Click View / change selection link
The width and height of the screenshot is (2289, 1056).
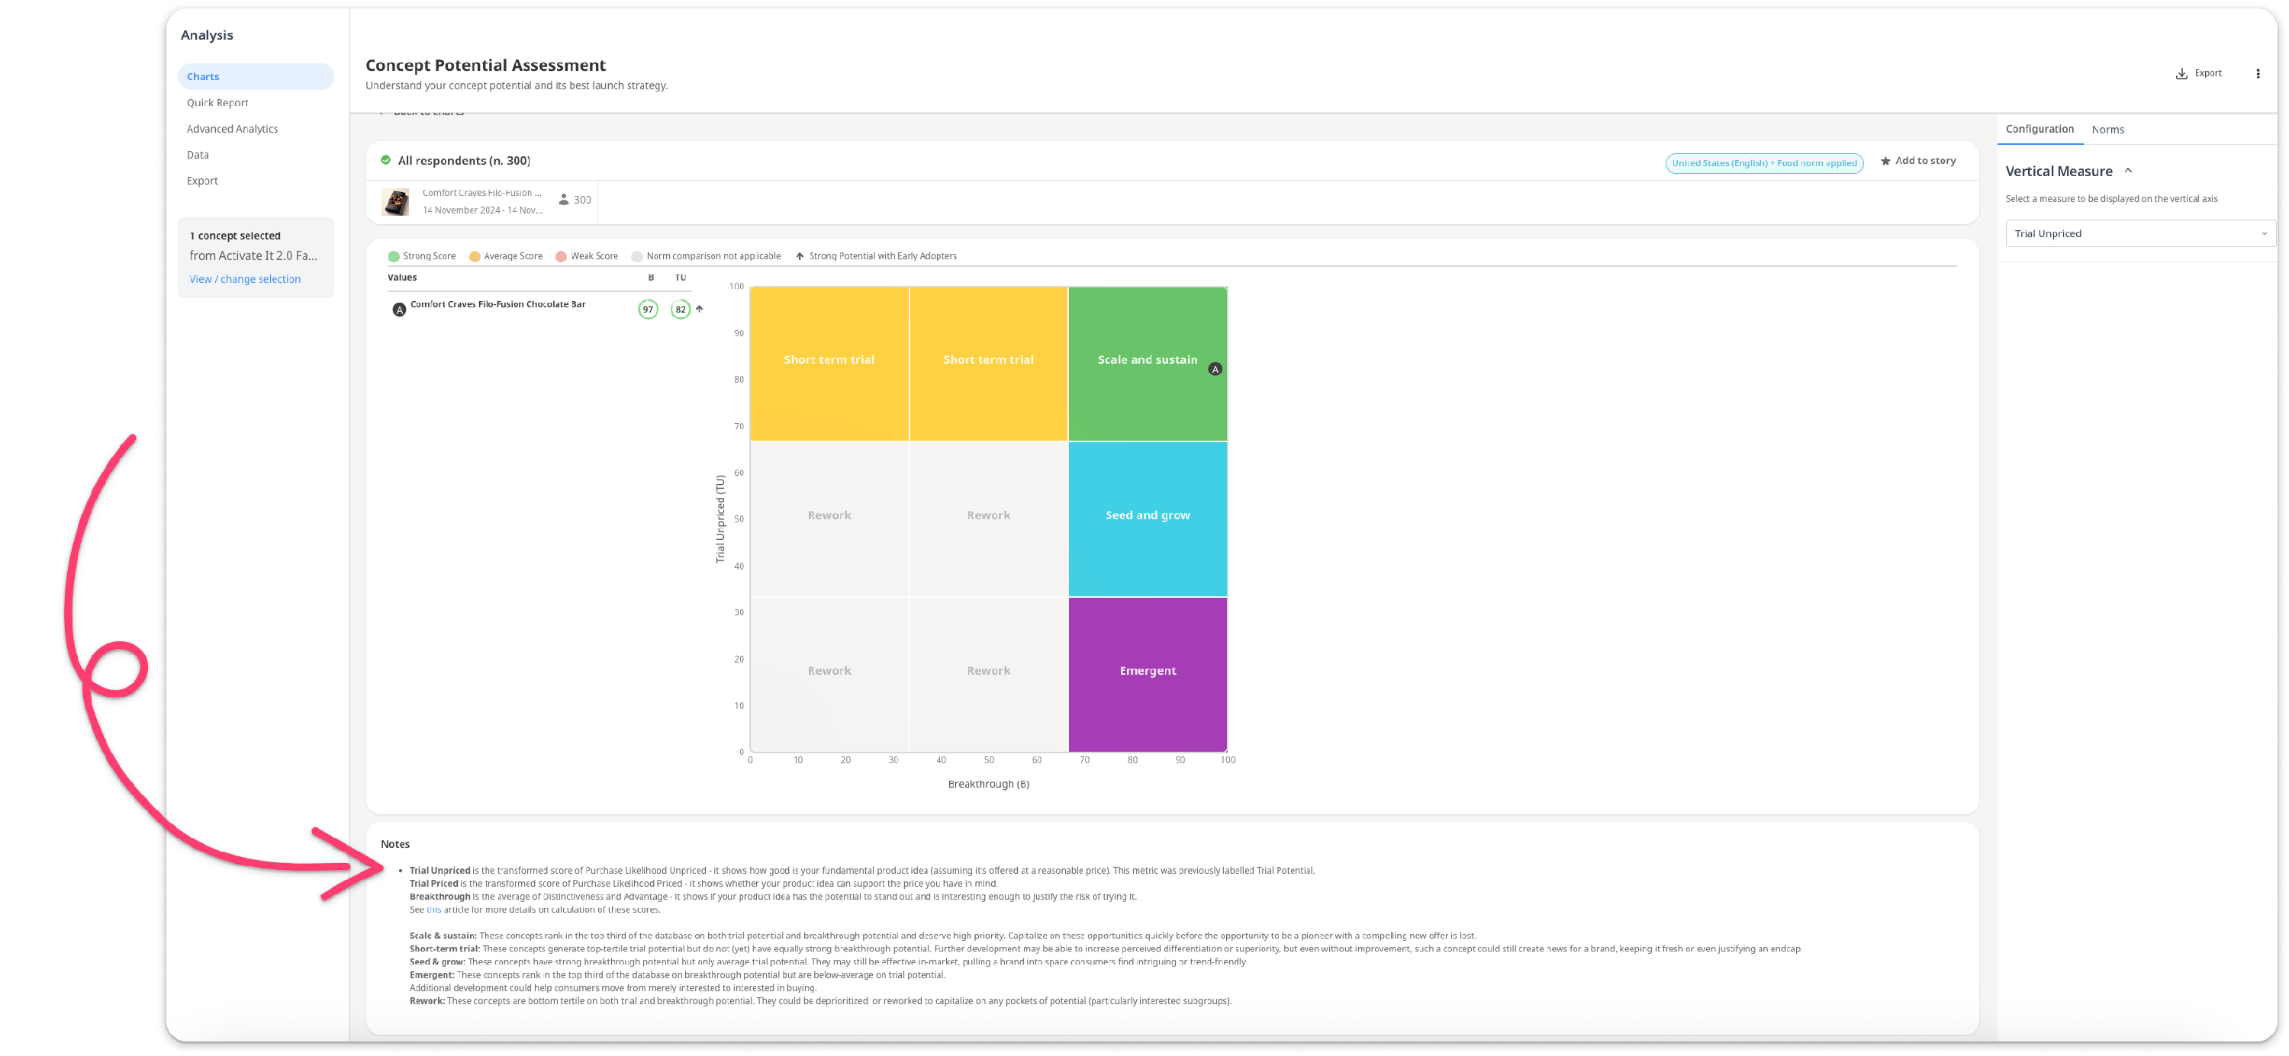245,279
